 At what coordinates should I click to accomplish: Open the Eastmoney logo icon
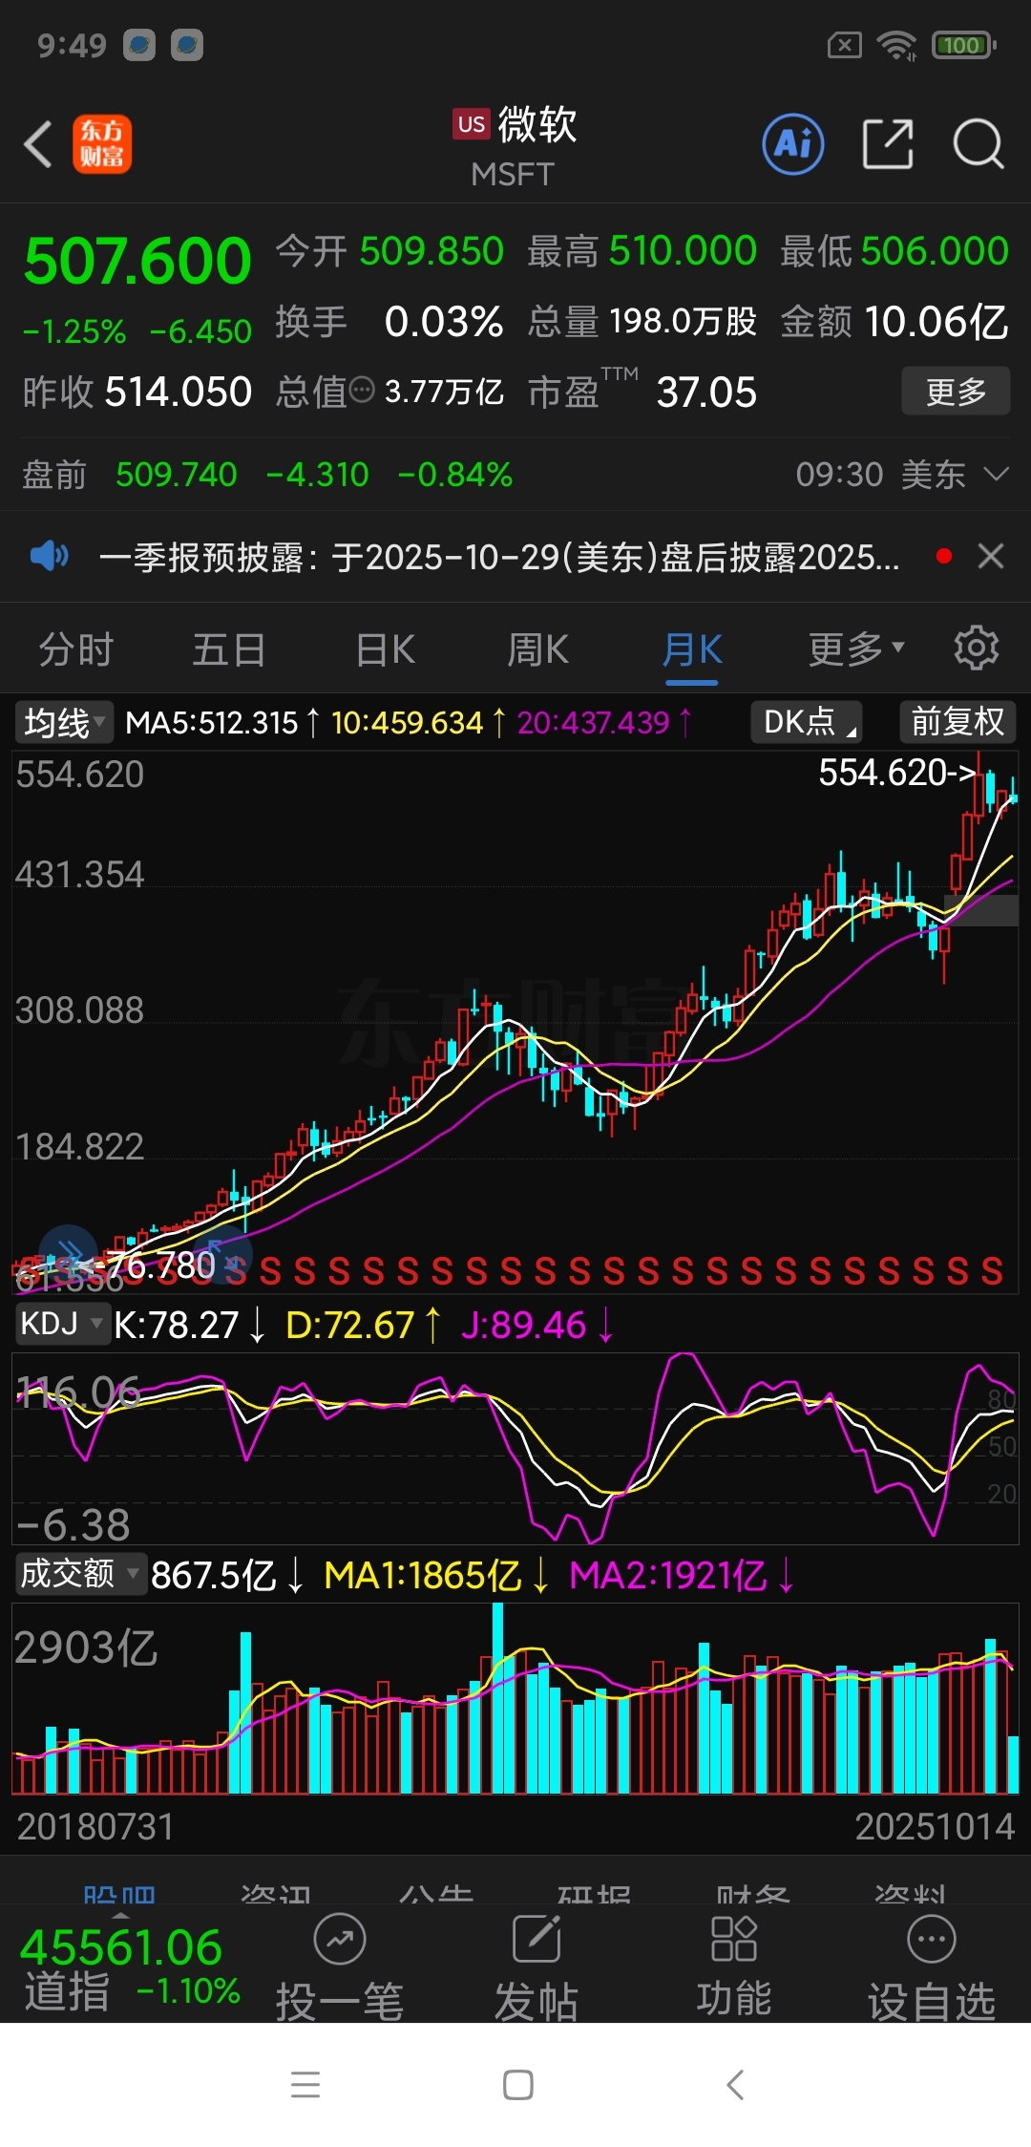click(102, 145)
